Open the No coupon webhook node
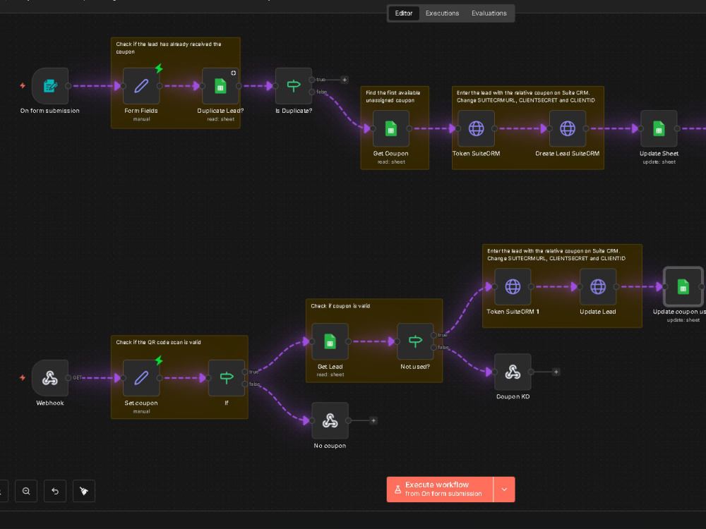Screen dimensions: 706x529 [330, 420]
